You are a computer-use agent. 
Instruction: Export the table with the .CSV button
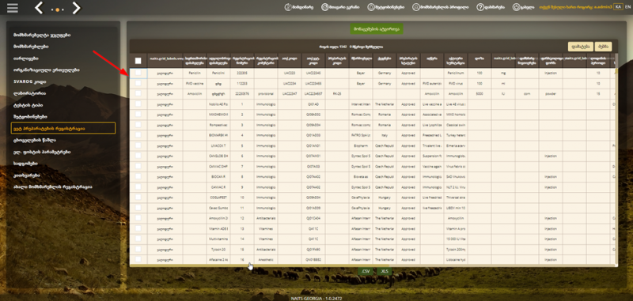click(366, 271)
